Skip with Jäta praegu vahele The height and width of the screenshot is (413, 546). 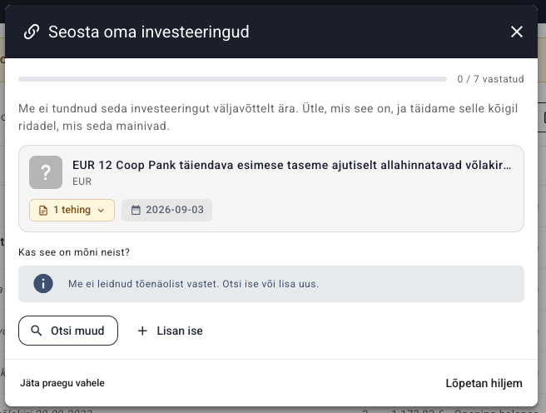pos(62,383)
